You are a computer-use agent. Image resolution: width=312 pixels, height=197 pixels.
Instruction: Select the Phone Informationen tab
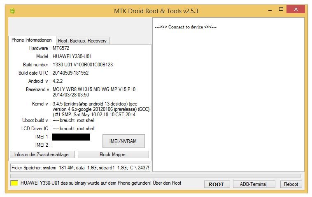click(x=32, y=40)
